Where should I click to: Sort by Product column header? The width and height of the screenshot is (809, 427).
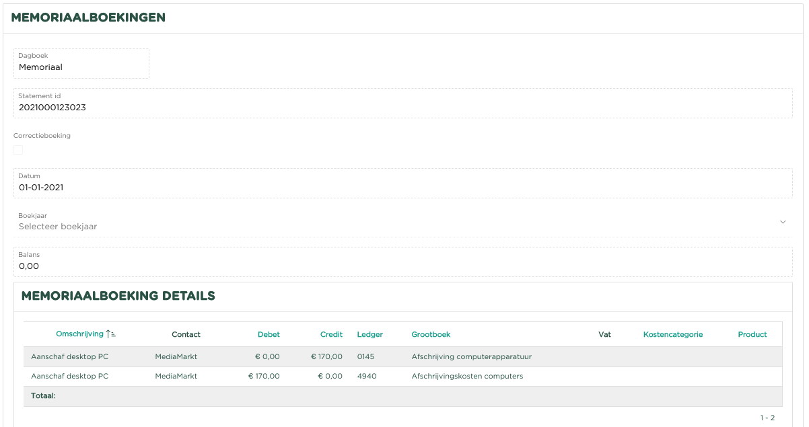[752, 335]
